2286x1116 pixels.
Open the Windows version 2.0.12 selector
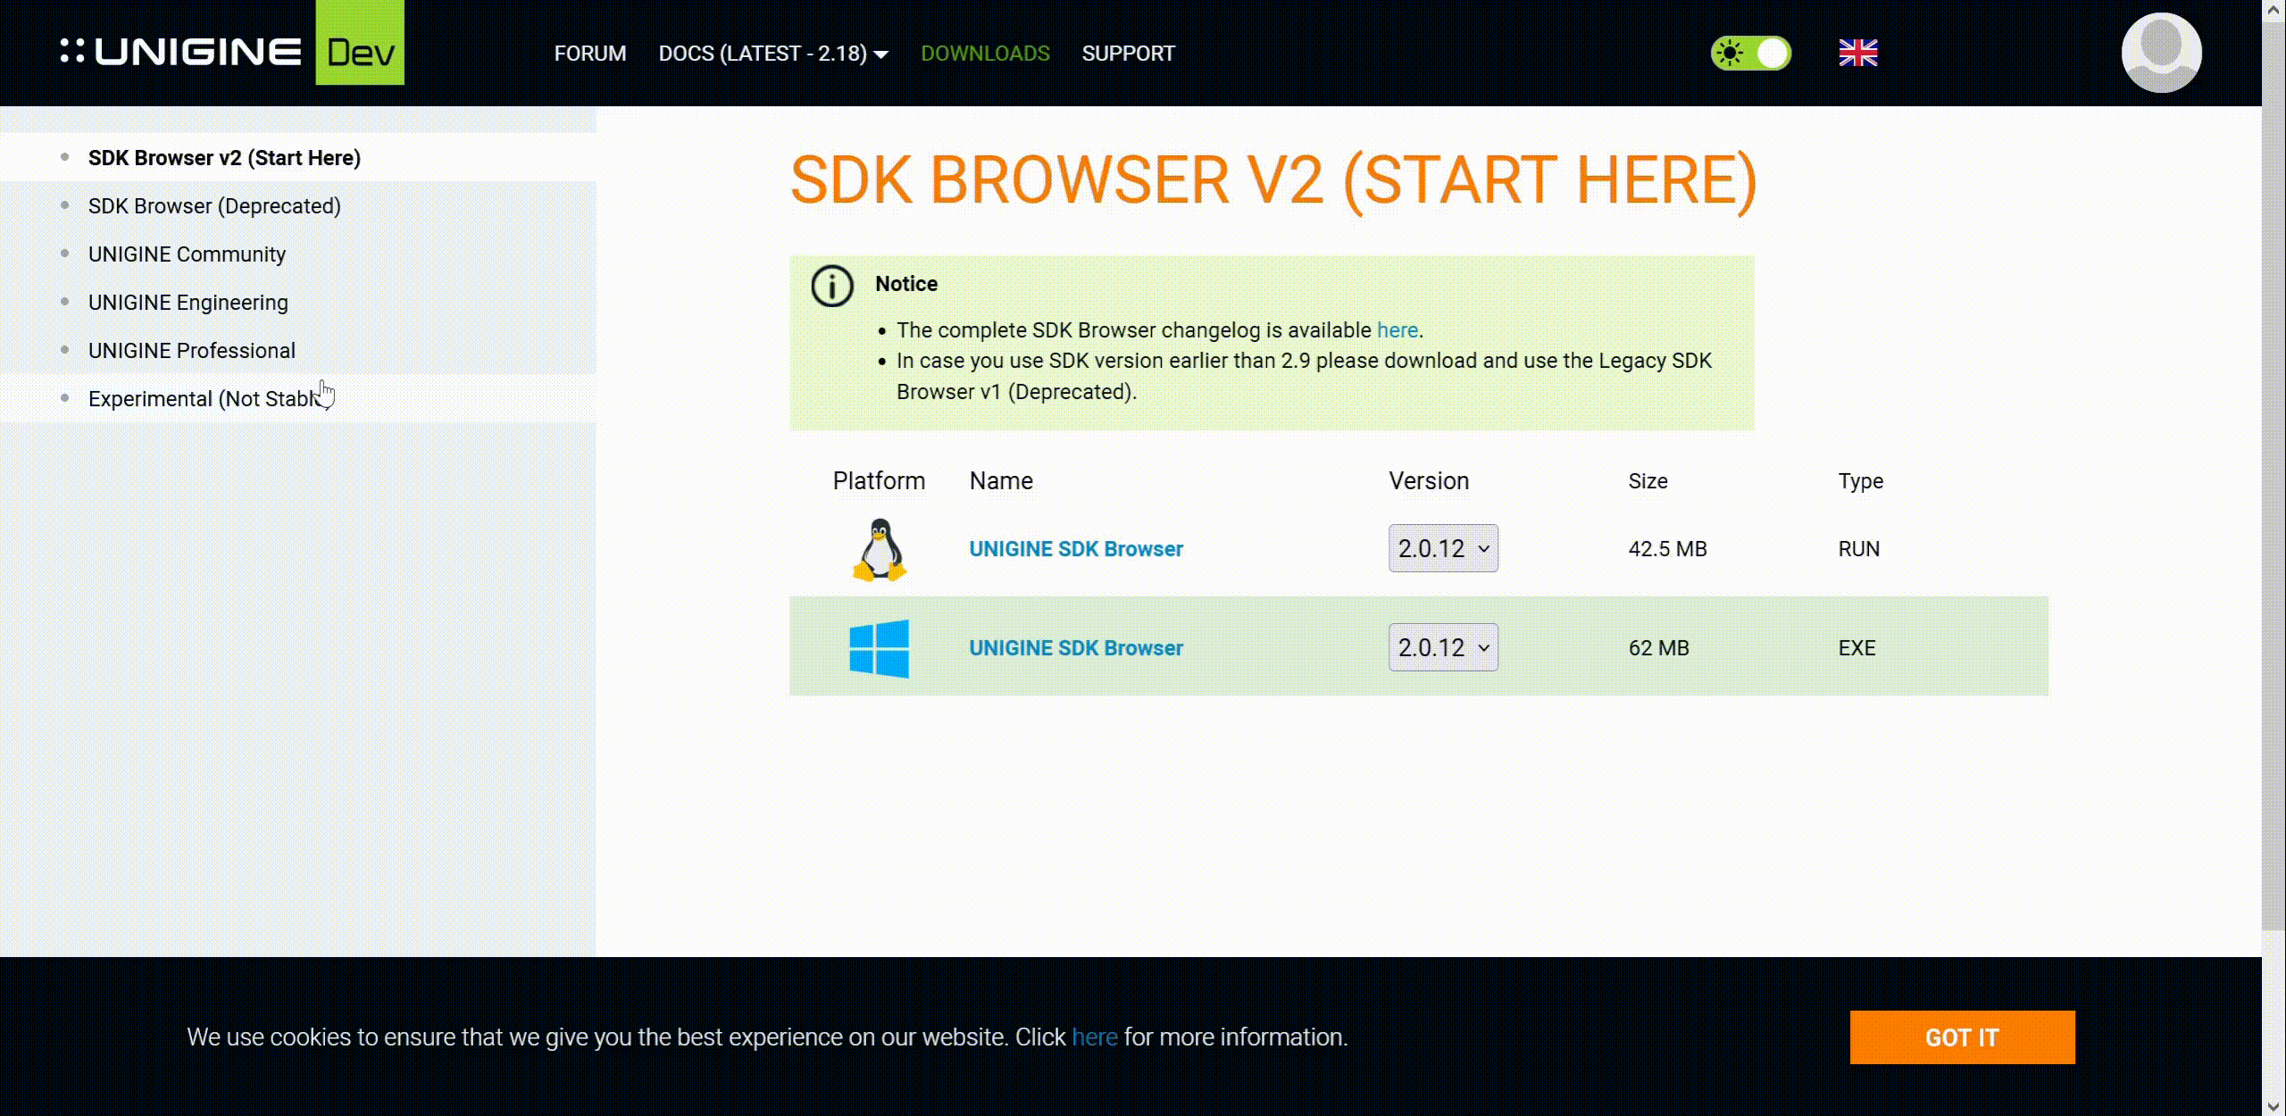click(1442, 647)
